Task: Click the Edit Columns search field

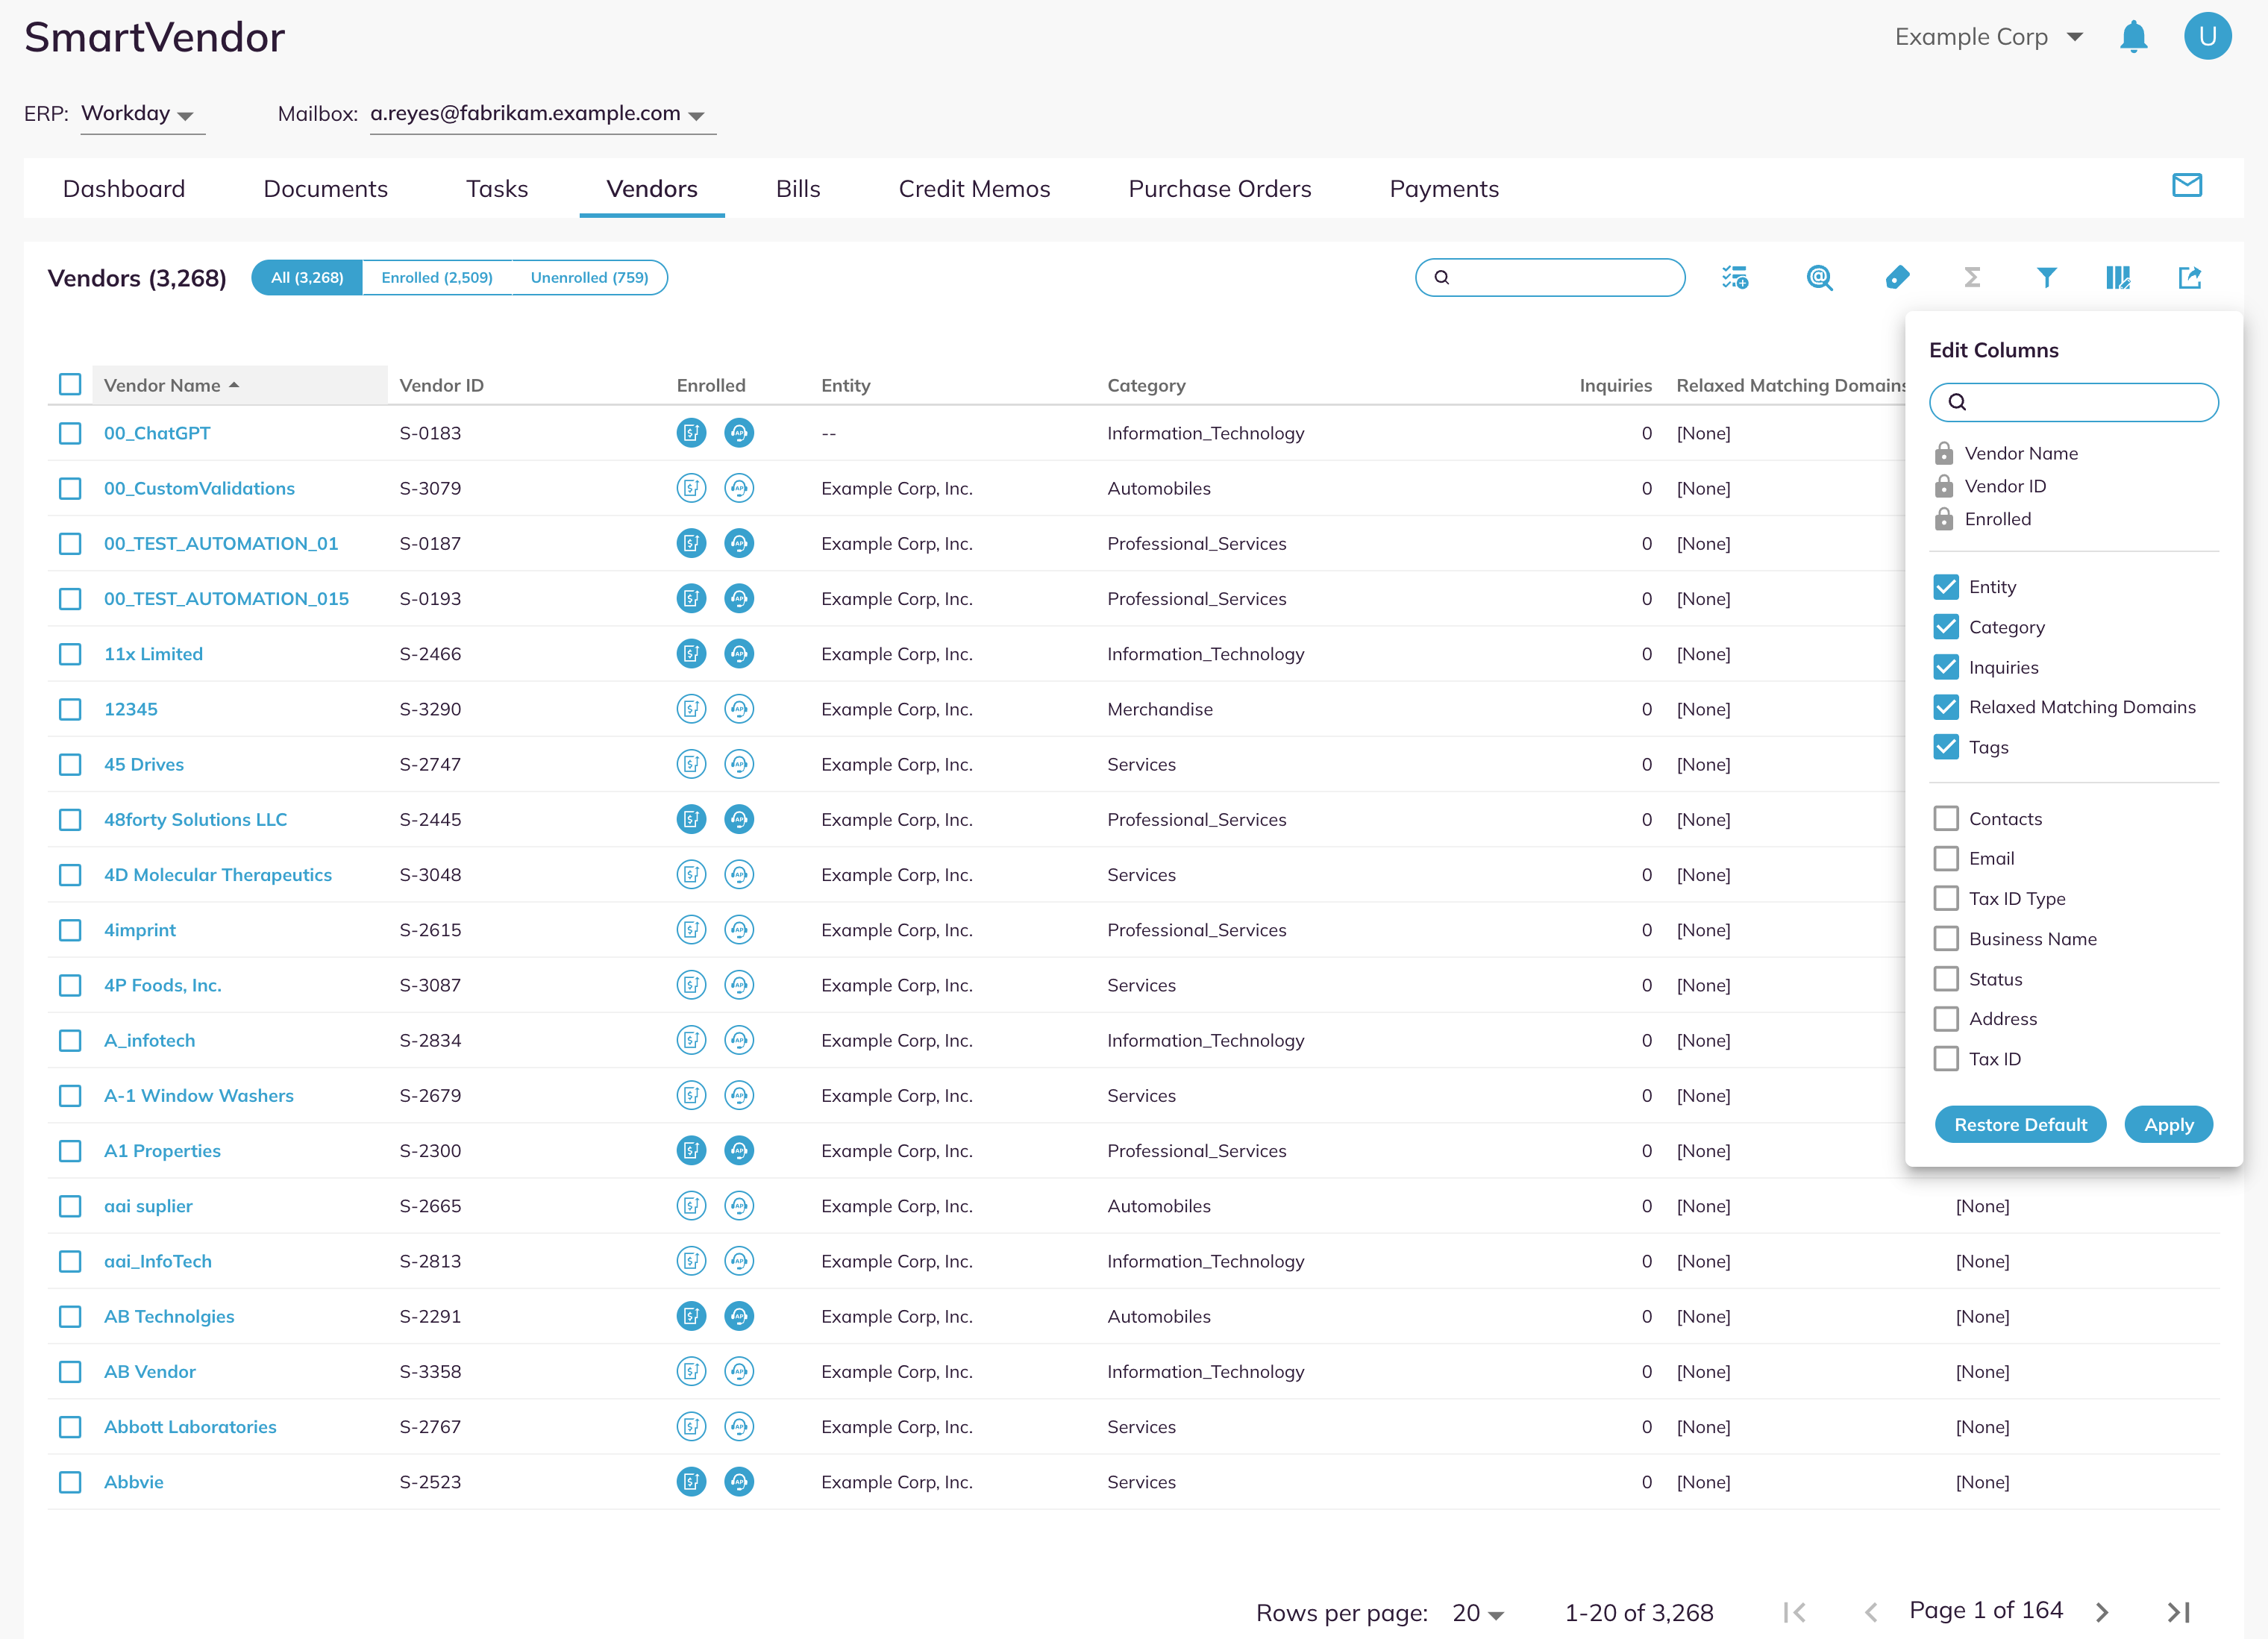Action: (x=2073, y=402)
